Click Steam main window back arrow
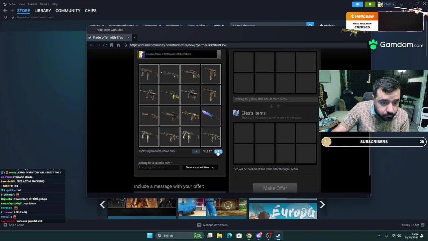This screenshot has width=428, height=241. [5, 11]
